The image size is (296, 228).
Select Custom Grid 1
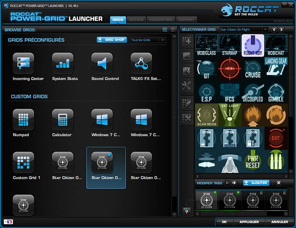coord(23,163)
